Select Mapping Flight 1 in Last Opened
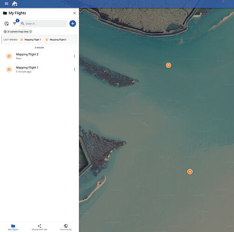This screenshot has width=234, height=232. 31,40
